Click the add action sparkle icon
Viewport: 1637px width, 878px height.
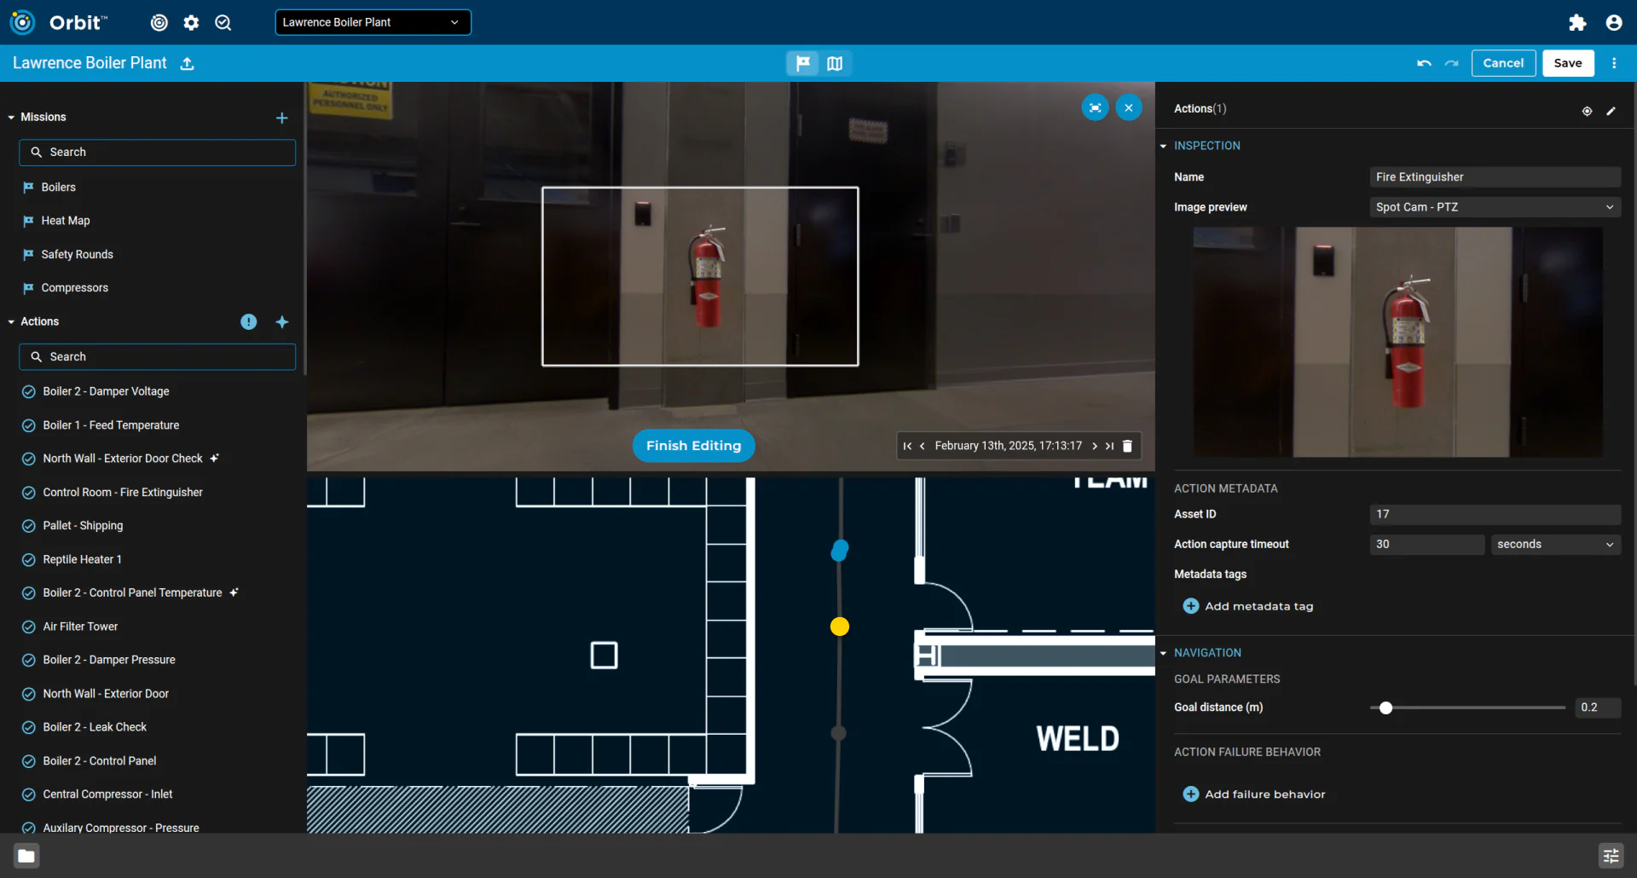tap(282, 322)
